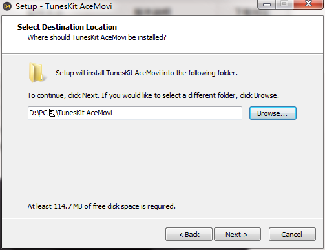Click the 'Where should TunesKit AceMovi be installed?' text
The width and height of the screenshot is (325, 250).
pyautogui.click(x=97, y=37)
